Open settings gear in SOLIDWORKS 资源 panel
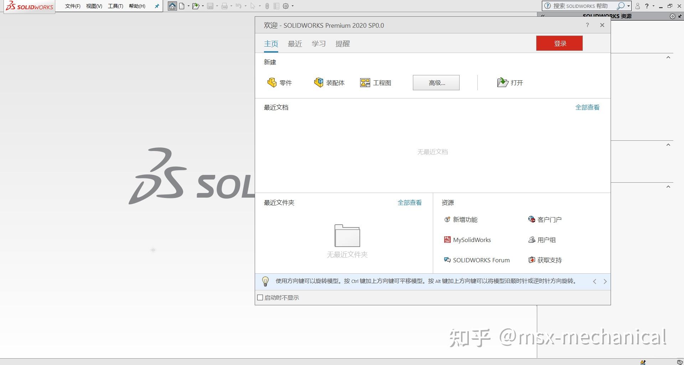The image size is (684, 365). coord(672,16)
